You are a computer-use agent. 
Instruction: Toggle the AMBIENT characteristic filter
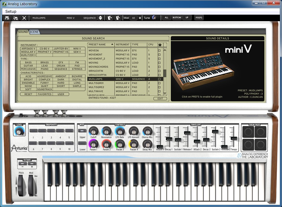pos(61,76)
